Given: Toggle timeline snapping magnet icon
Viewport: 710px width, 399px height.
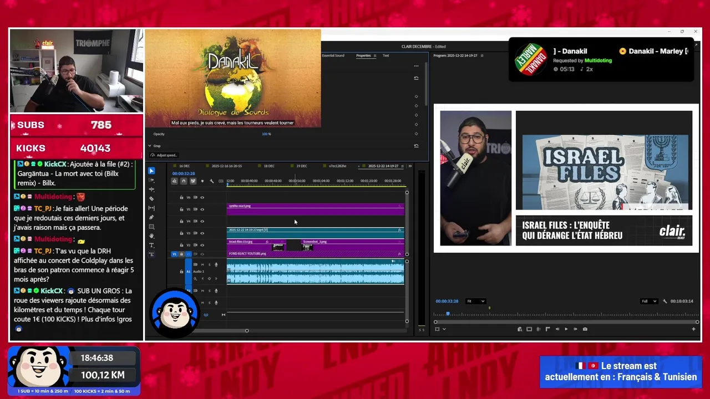Looking at the screenshot, I should pos(184,181).
